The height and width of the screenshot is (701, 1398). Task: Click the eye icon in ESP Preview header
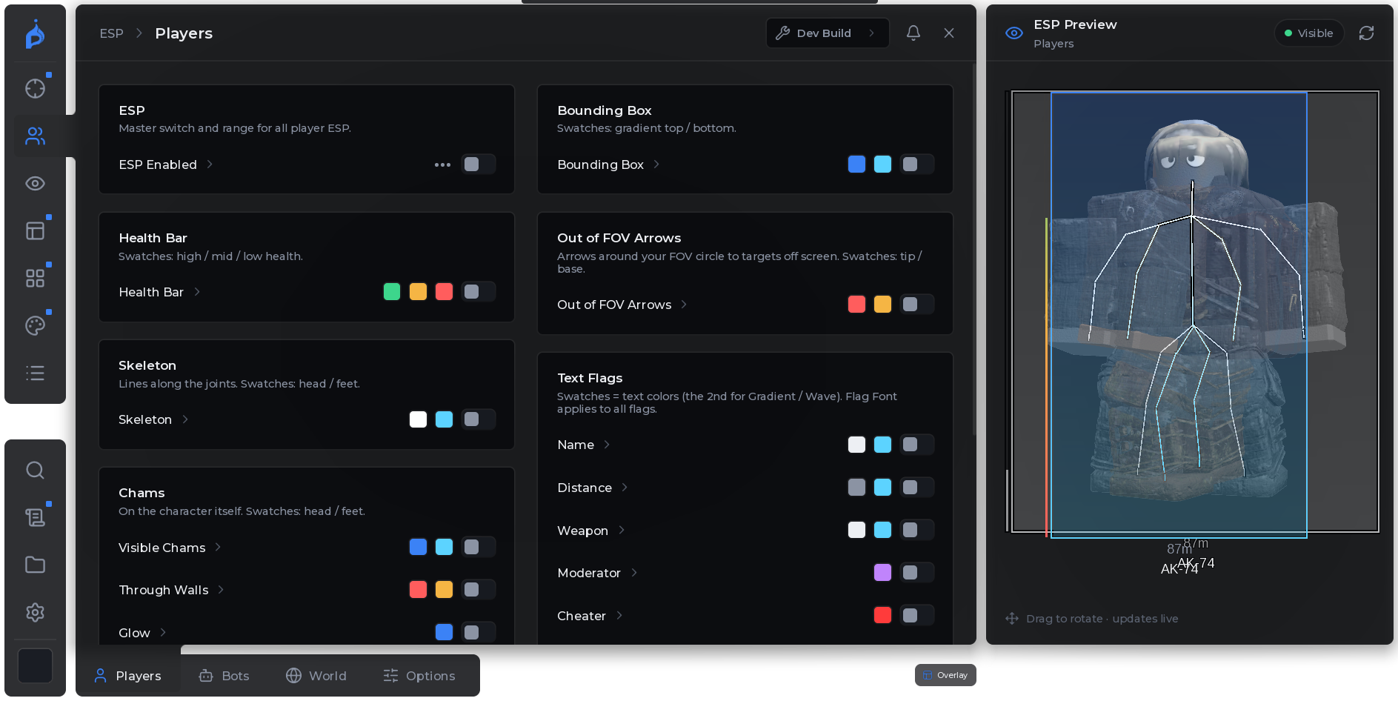(x=1013, y=33)
